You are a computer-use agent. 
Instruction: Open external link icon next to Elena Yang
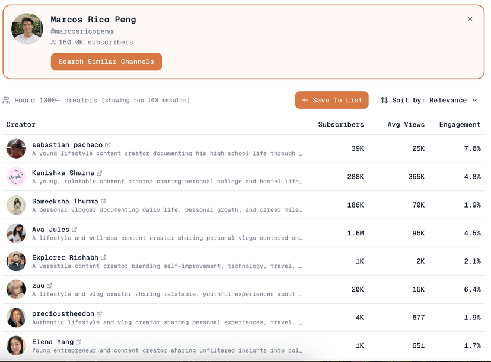pos(79,342)
